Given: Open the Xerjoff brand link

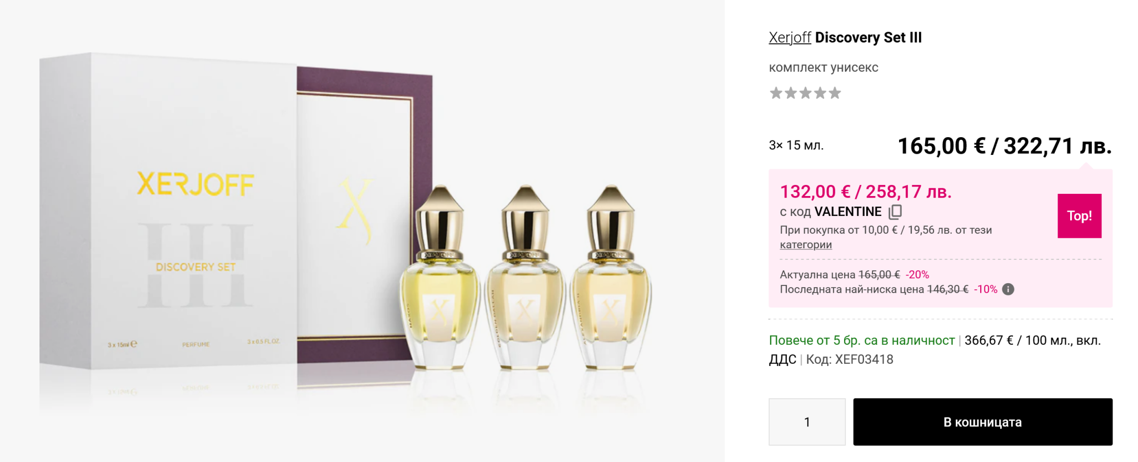Looking at the screenshot, I should 790,38.
